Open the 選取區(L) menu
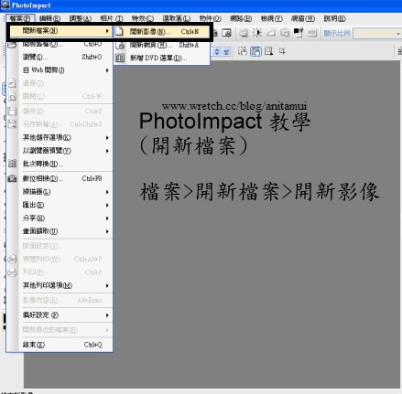 176,18
